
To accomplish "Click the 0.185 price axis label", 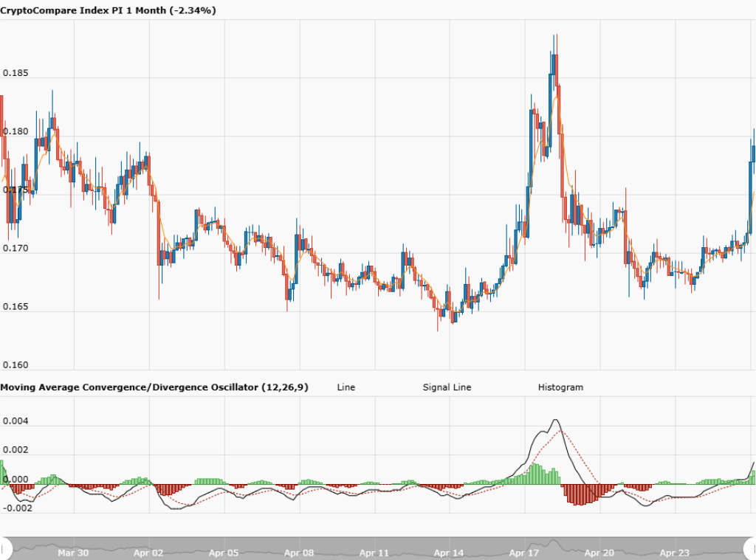I will click(16, 74).
